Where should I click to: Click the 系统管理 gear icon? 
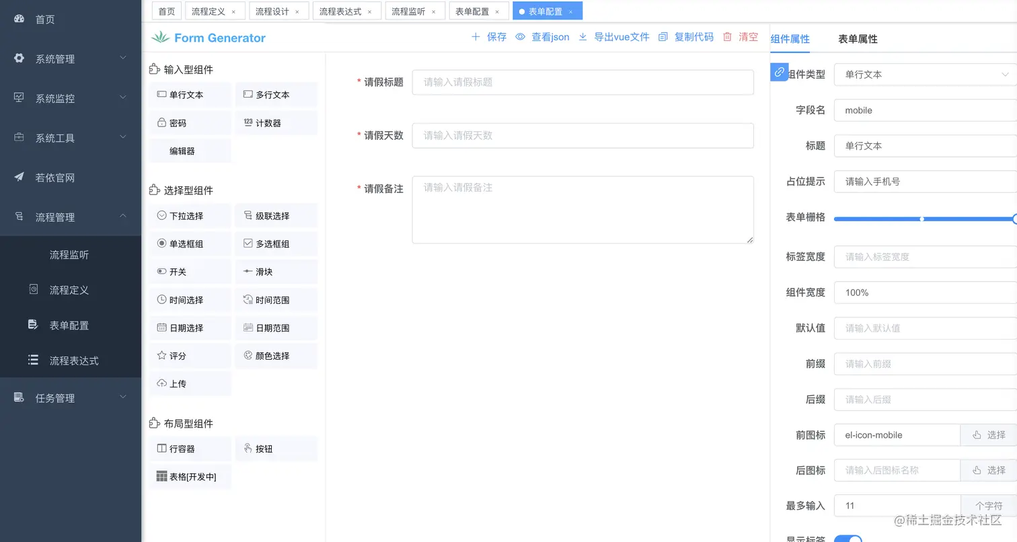(x=19, y=58)
